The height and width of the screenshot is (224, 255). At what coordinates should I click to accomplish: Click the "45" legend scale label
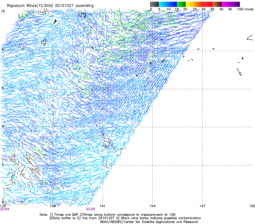pyautogui.click(x=230, y=9)
